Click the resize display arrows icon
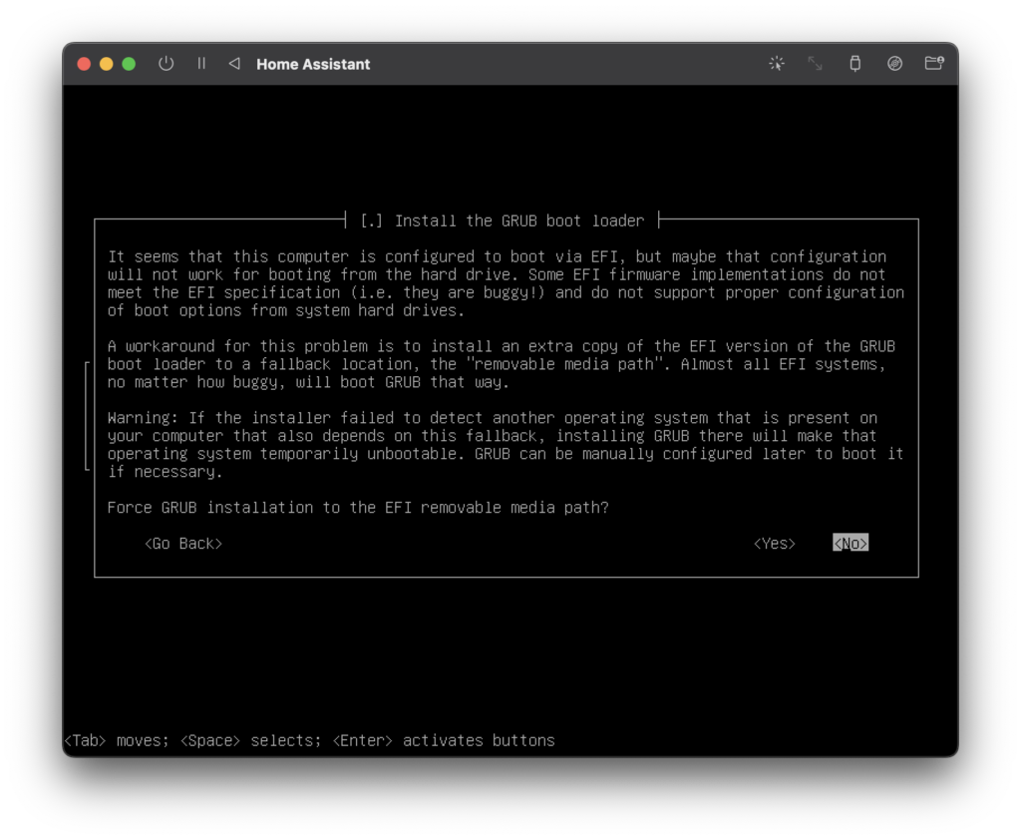 coord(816,64)
